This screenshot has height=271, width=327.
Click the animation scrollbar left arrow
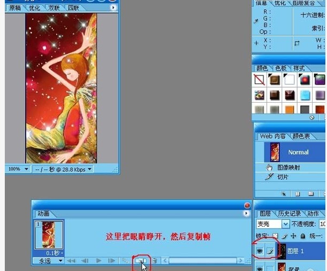pyautogui.click(x=165, y=260)
